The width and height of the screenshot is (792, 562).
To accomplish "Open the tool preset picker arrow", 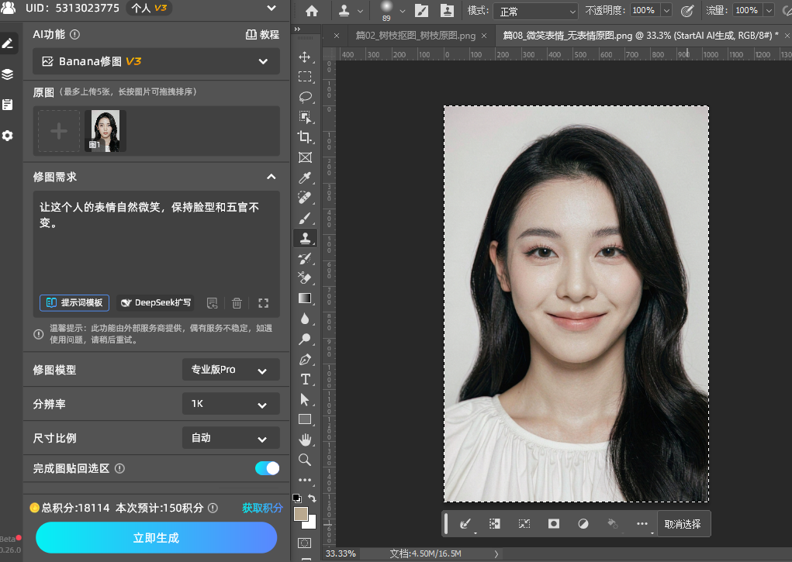I will 360,11.
